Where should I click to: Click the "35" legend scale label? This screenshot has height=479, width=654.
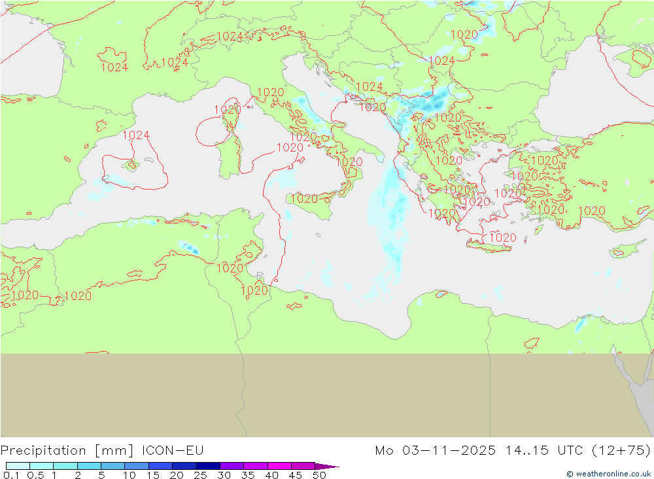[248, 475]
